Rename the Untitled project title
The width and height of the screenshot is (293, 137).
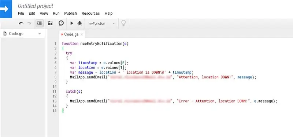pos(36,6)
